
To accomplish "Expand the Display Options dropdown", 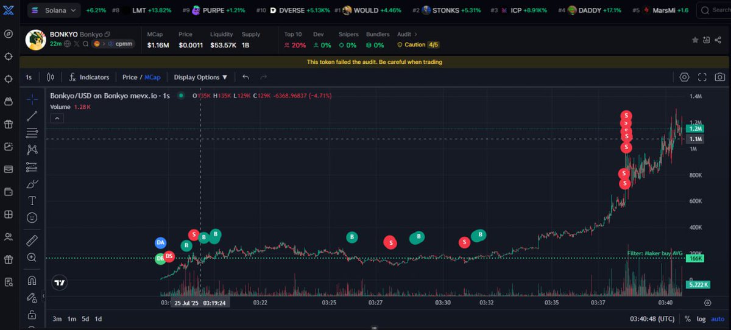I will (200, 77).
